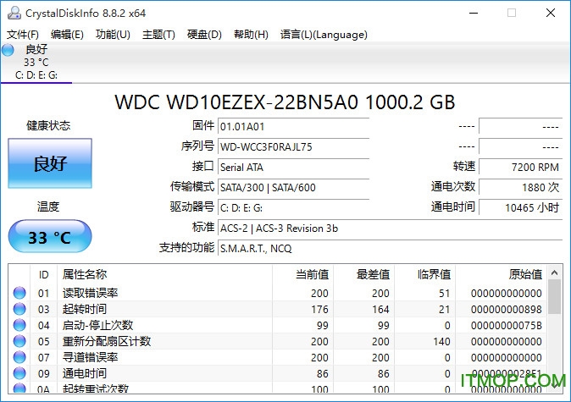571x402 pixels.
Task: Click the power on hours 10465 小时
Action: (x=521, y=208)
